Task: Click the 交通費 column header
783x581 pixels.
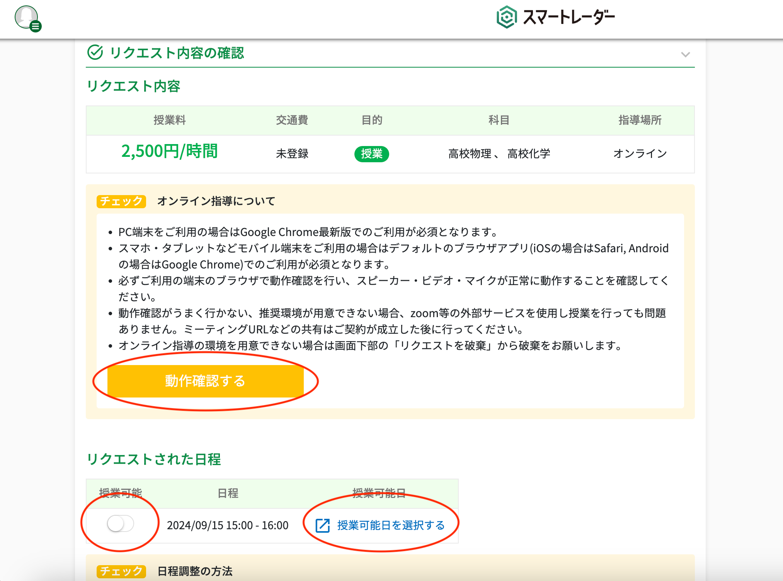Action: tap(292, 120)
